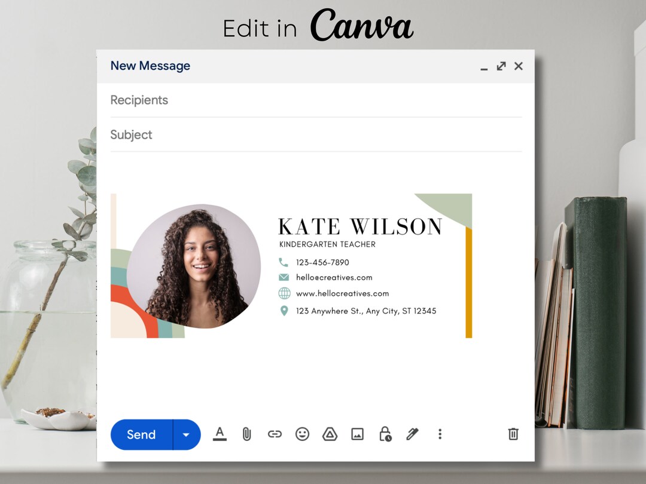Image resolution: width=646 pixels, height=484 pixels.
Task: Open the attach files paperclip icon
Action: coord(247,434)
